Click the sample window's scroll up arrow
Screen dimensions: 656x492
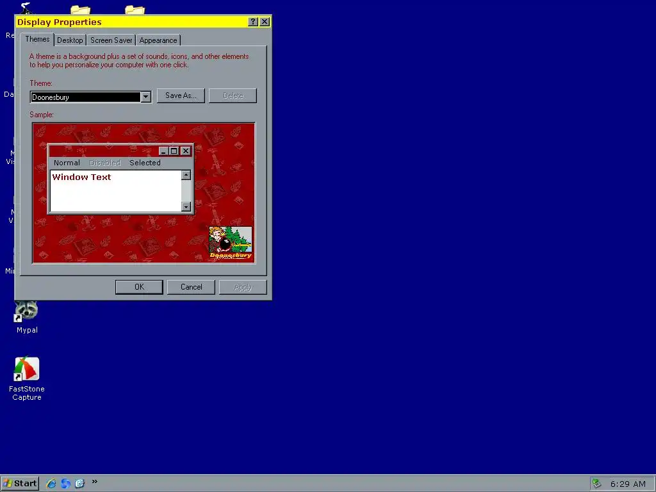tap(186, 175)
